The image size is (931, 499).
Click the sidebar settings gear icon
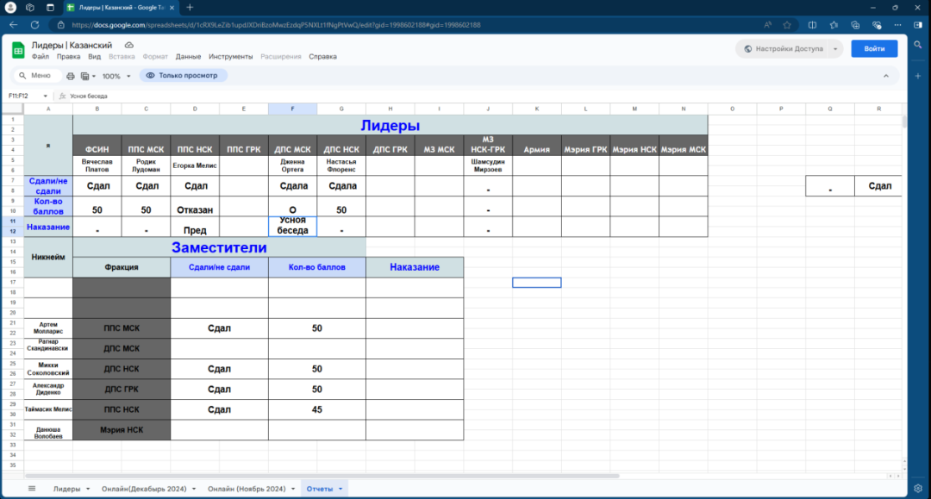coord(918,489)
